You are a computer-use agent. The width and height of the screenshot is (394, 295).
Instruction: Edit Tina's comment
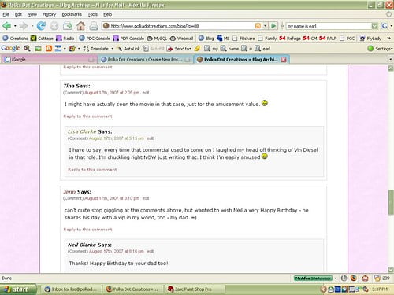tap(146, 93)
